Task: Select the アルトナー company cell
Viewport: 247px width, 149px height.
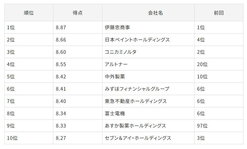Action: click(116, 64)
